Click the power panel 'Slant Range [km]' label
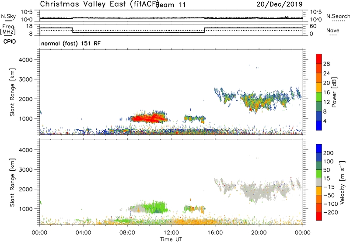Viewport: 350px width, 242px height. pos(12,92)
